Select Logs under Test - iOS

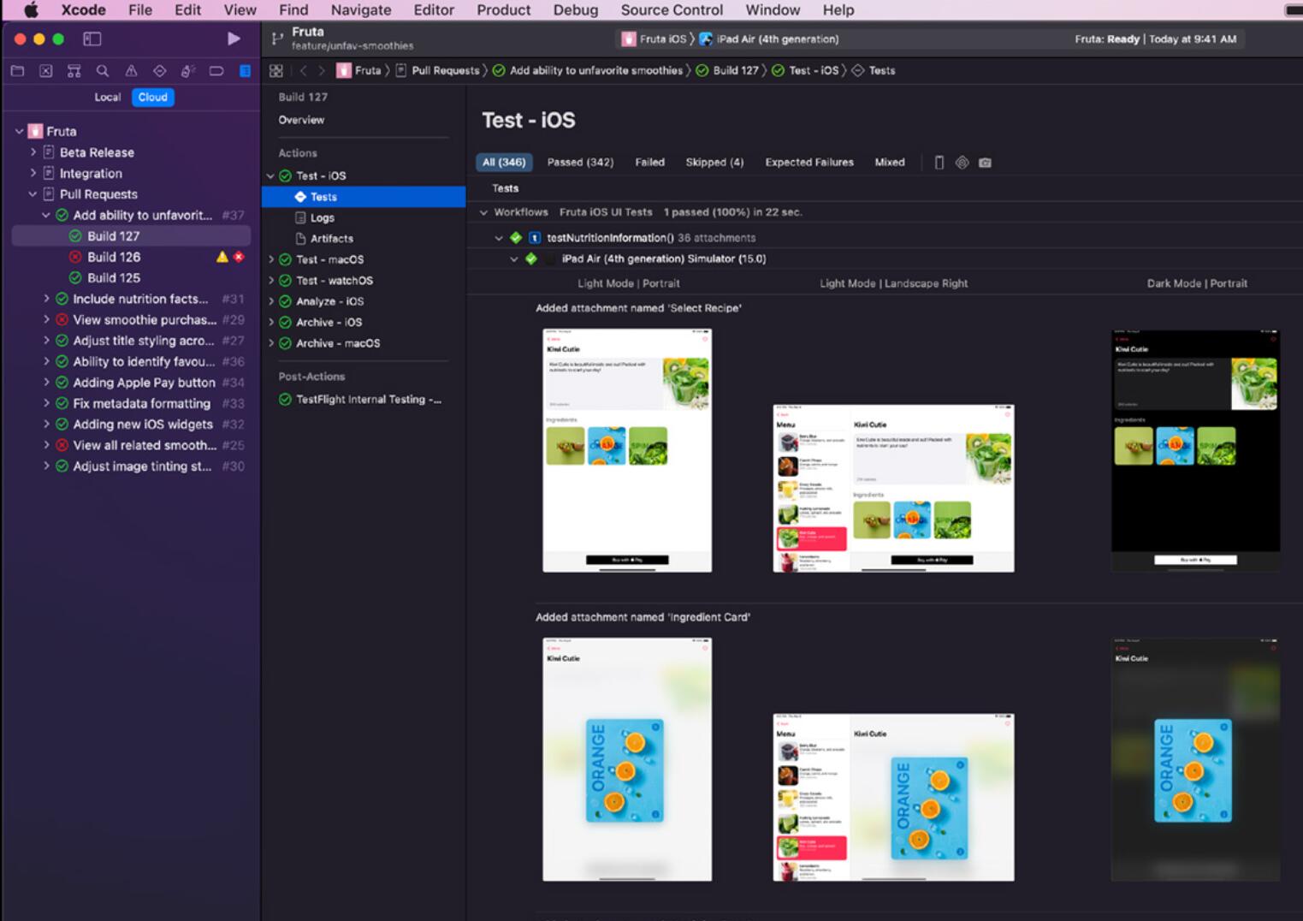click(x=322, y=218)
